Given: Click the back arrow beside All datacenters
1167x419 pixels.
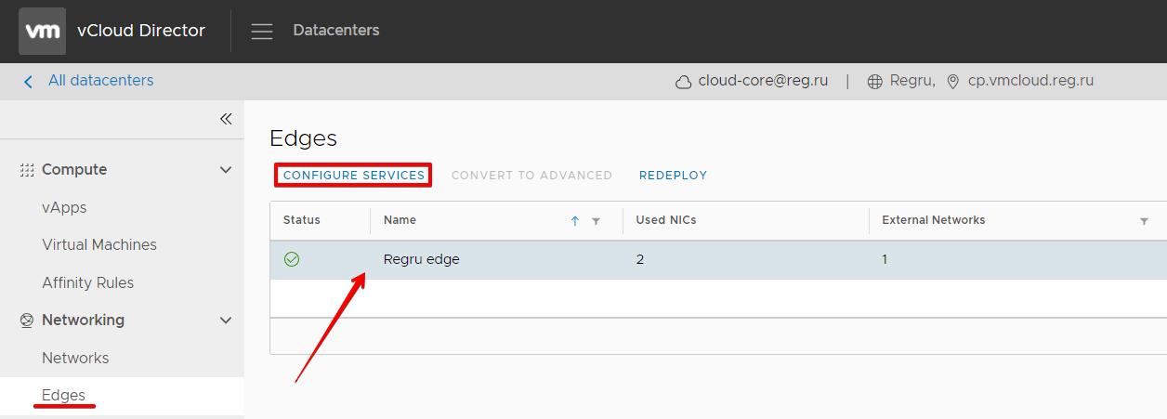Looking at the screenshot, I should pos(28,81).
